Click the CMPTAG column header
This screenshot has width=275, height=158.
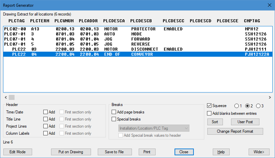tap(252, 21)
